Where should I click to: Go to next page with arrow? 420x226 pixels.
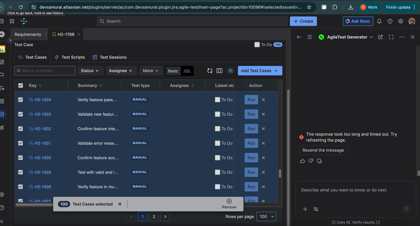165,216
